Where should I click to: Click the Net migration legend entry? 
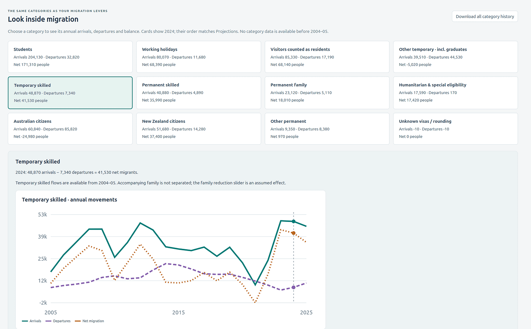click(89, 321)
